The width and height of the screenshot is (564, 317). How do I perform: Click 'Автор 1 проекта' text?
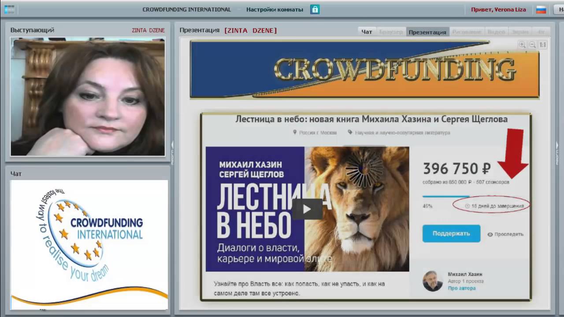466,281
